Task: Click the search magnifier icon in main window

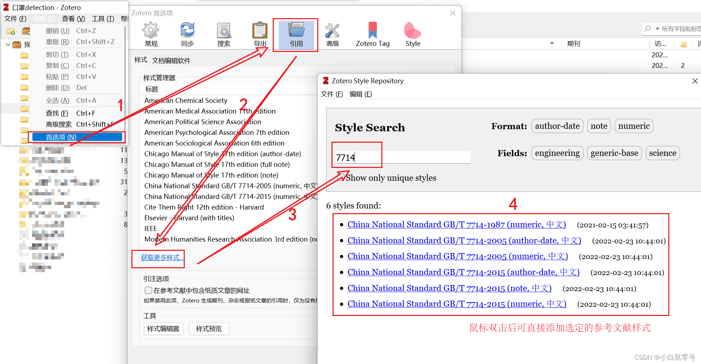Action: [x=648, y=28]
